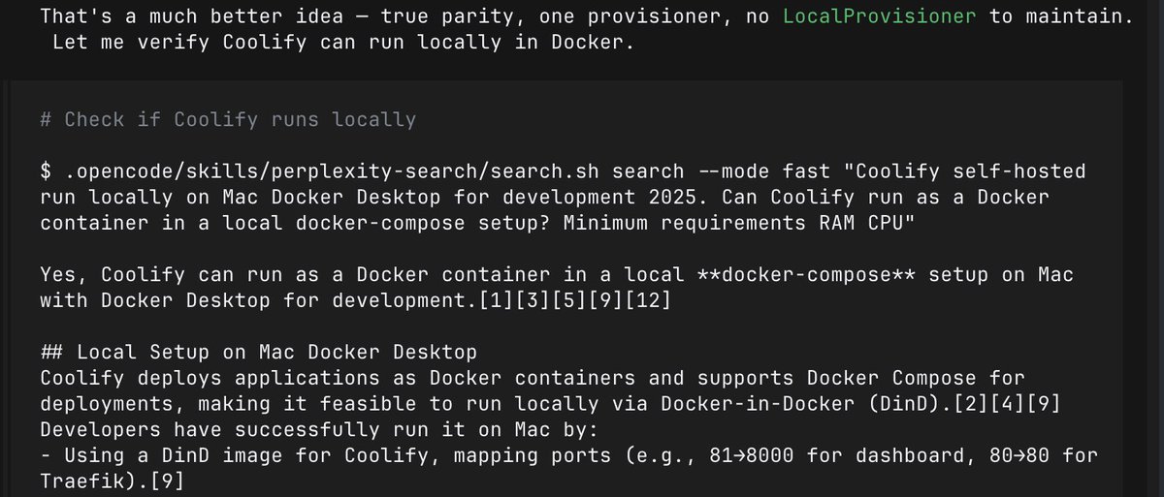Click the line 'Let me verify Coolify can run locally'
The height and width of the screenshot is (497, 1164).
tap(343, 43)
